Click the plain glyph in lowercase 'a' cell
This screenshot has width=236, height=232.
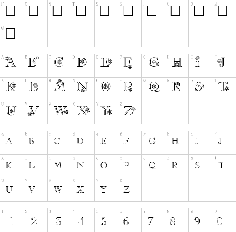tap(10, 141)
